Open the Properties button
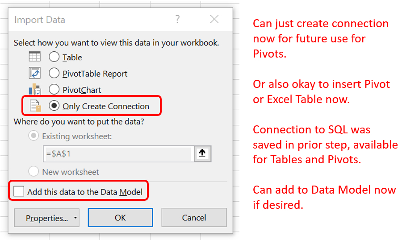Viewport: 402px width, 240px height. pos(46,218)
